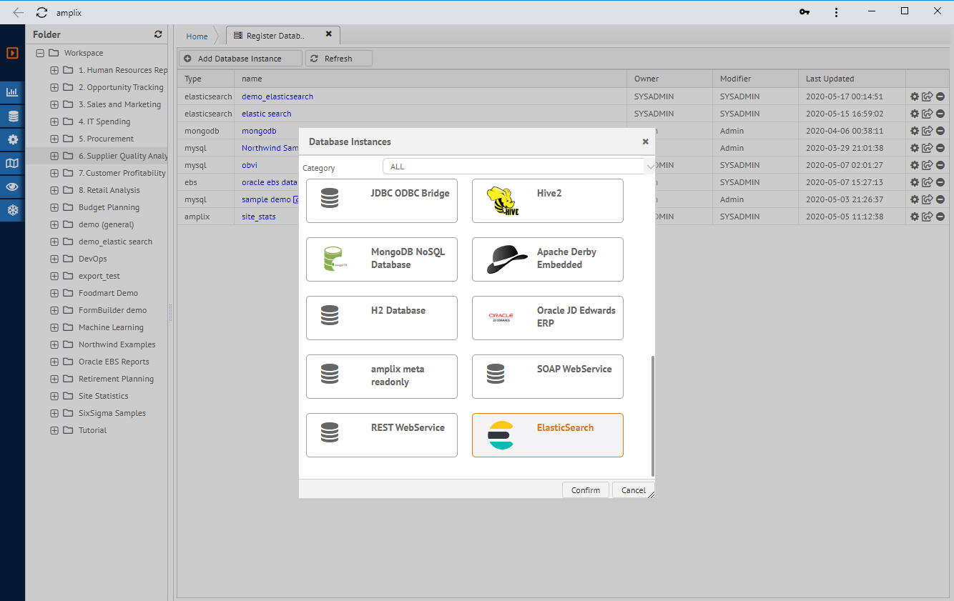Delete the mongodb instance row
Screen dimensions: 954x601
coord(940,131)
